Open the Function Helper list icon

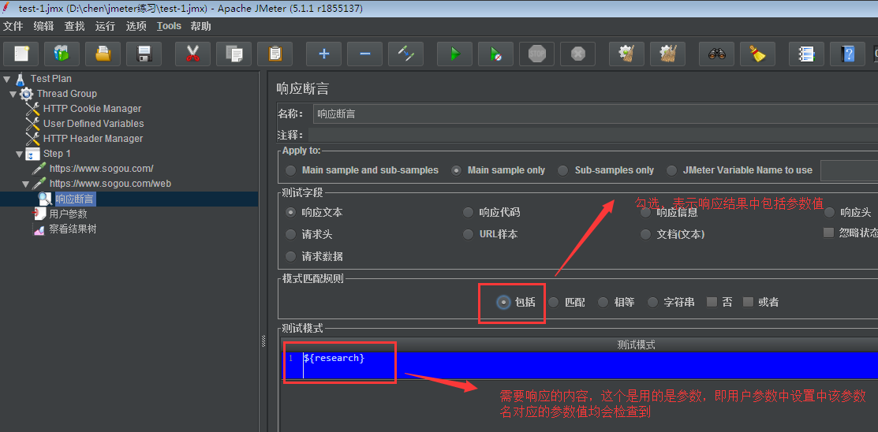point(806,54)
